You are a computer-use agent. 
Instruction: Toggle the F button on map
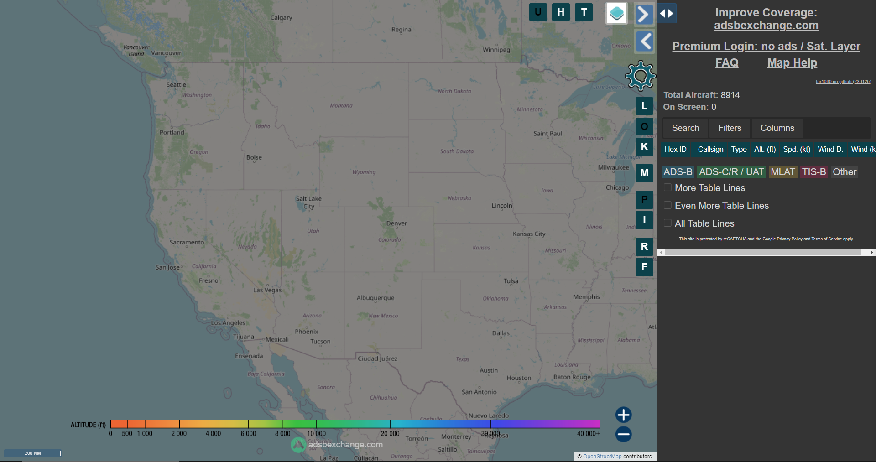644,267
